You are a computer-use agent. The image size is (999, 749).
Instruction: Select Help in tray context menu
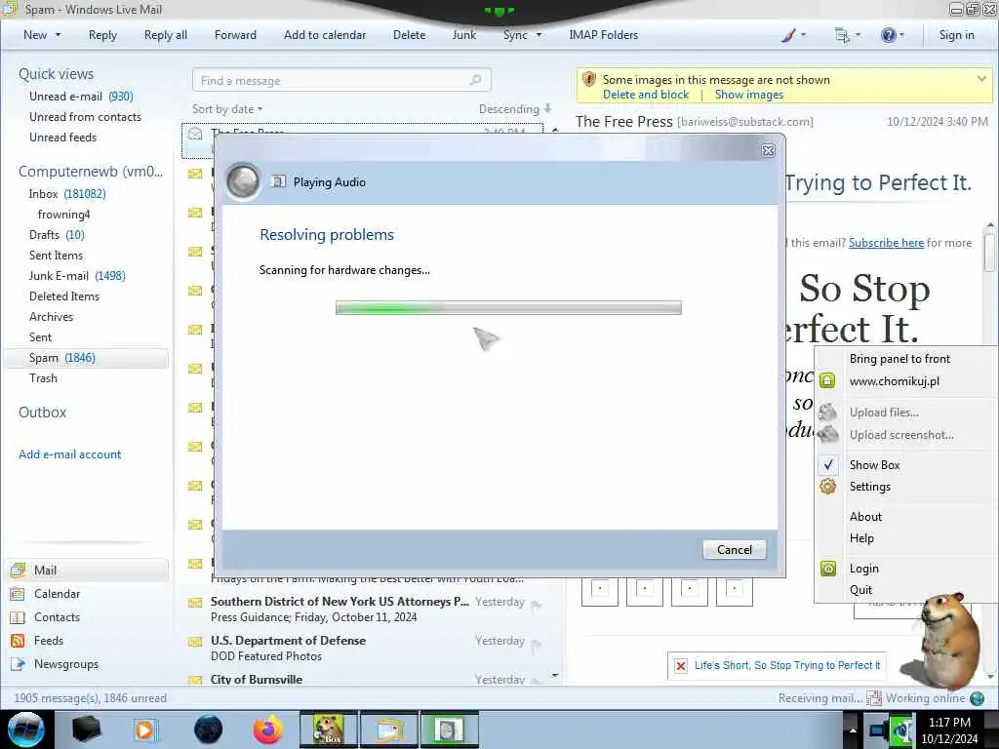pos(861,538)
